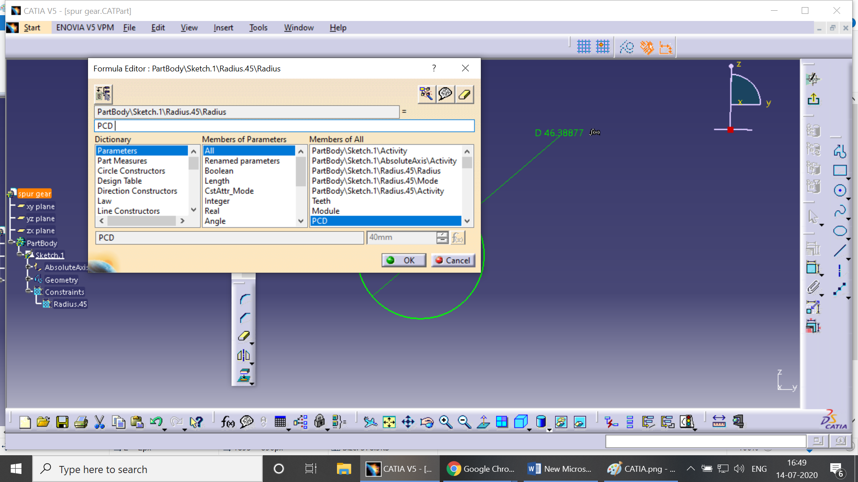Click the help question mark in Formula Editor
Image resolution: width=858 pixels, height=482 pixels.
[434, 68]
